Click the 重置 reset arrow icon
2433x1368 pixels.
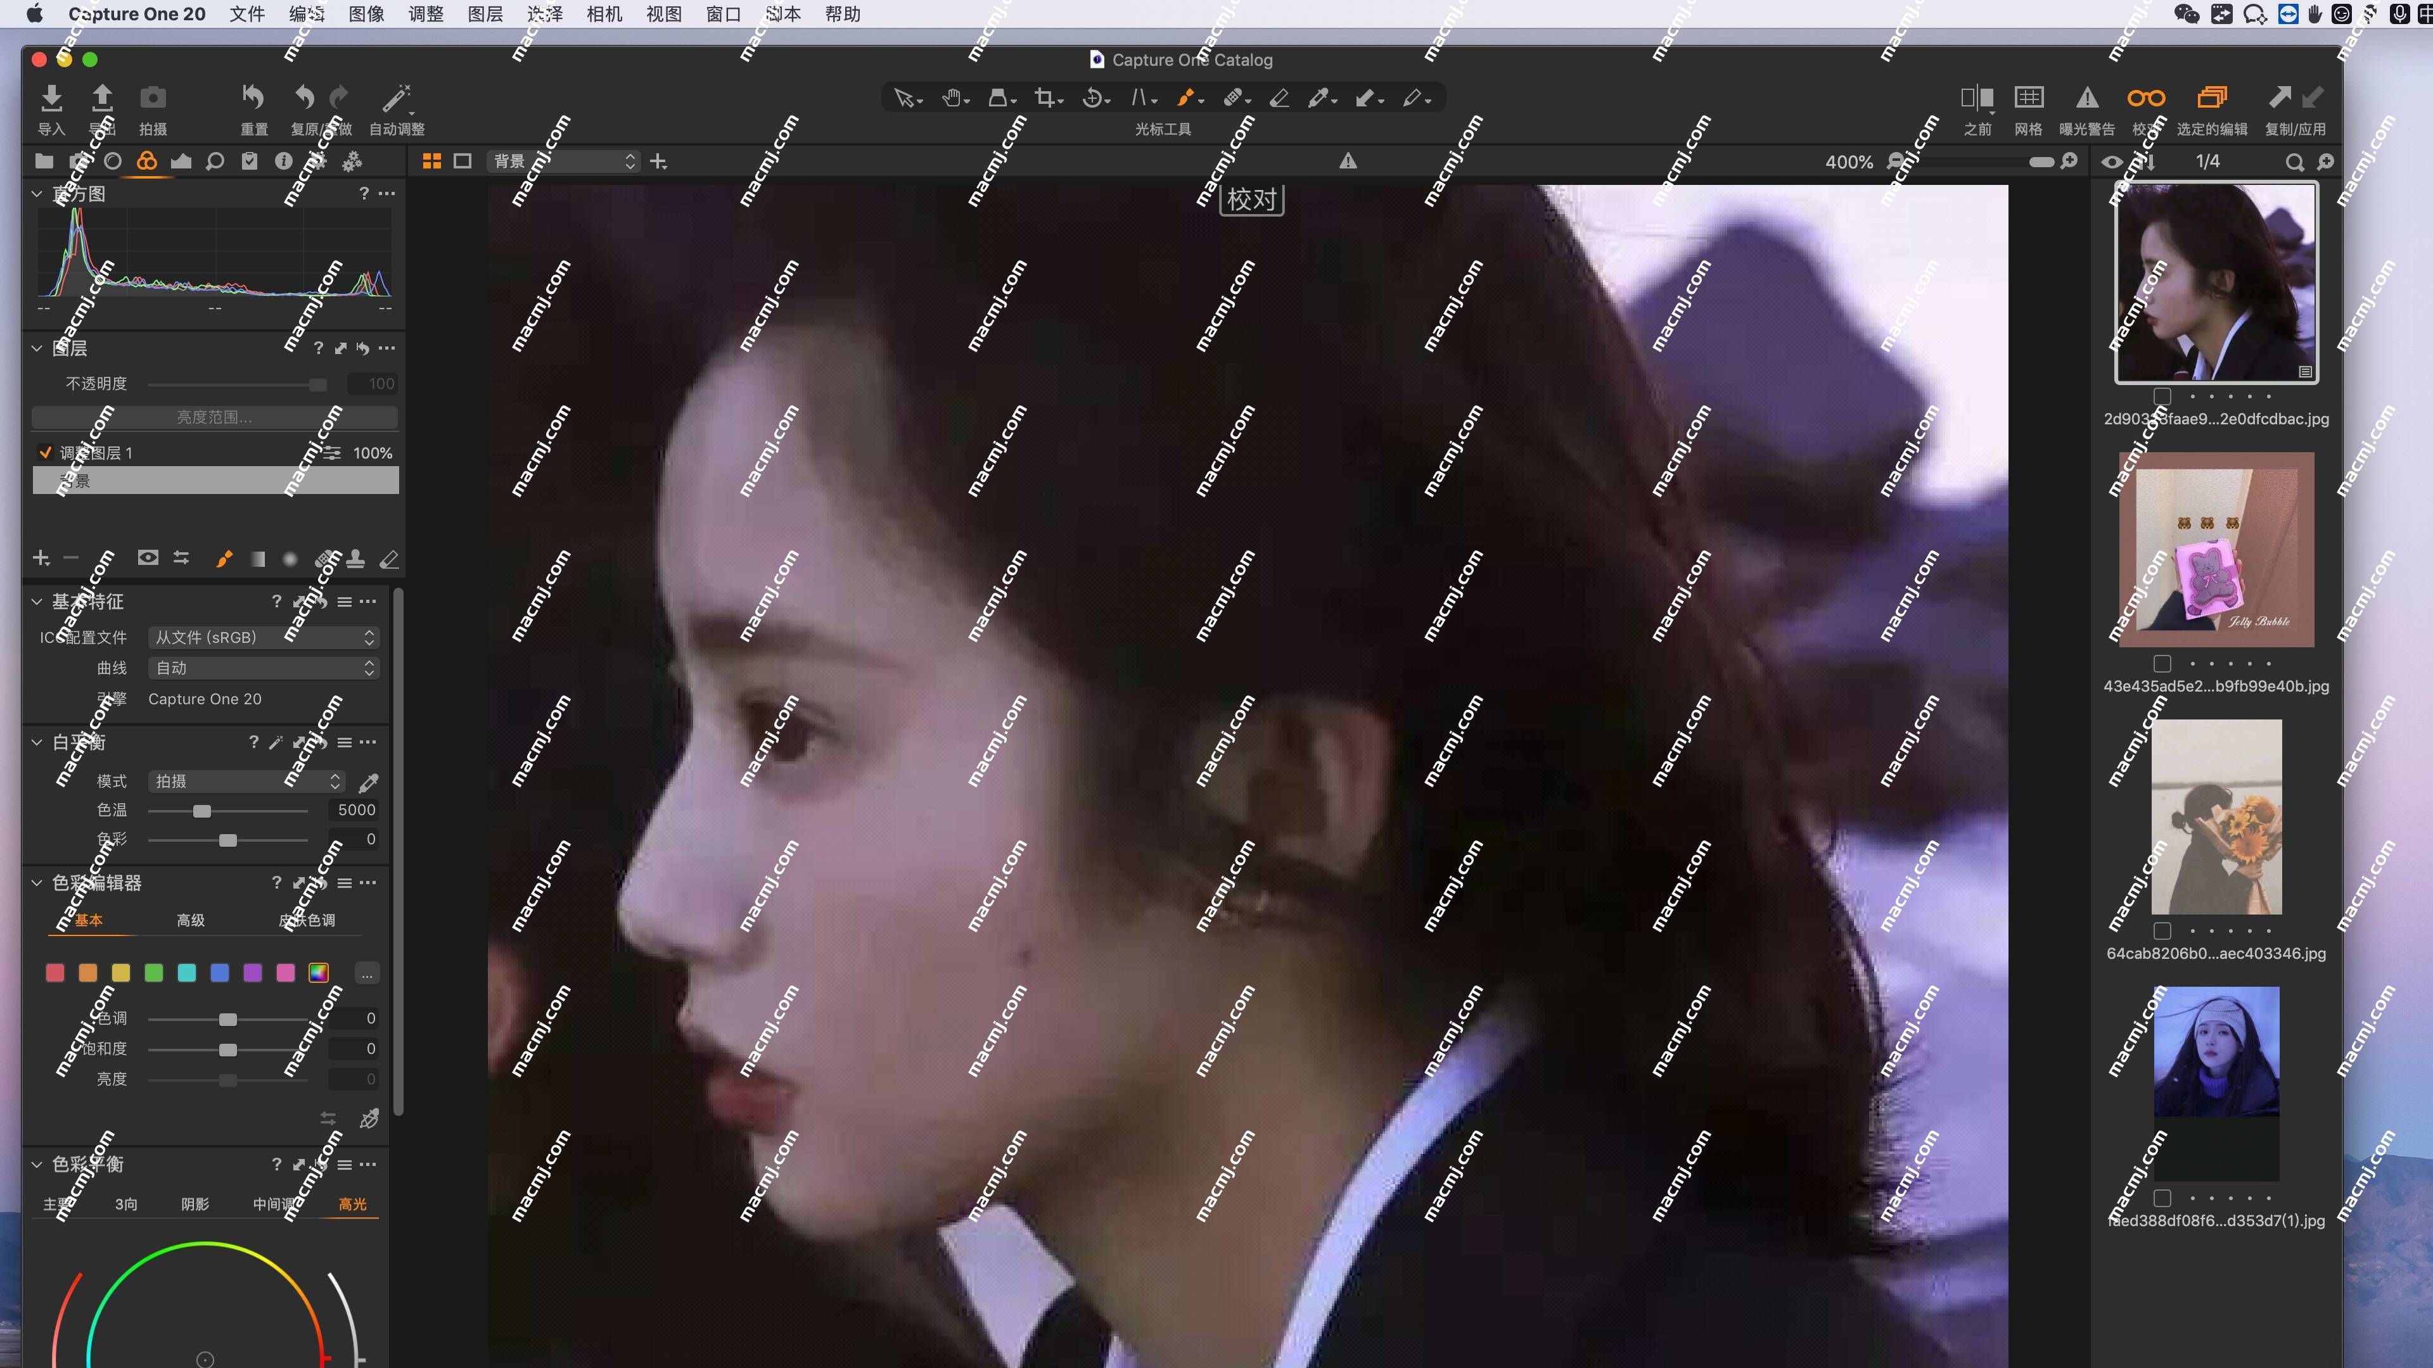coord(253,98)
